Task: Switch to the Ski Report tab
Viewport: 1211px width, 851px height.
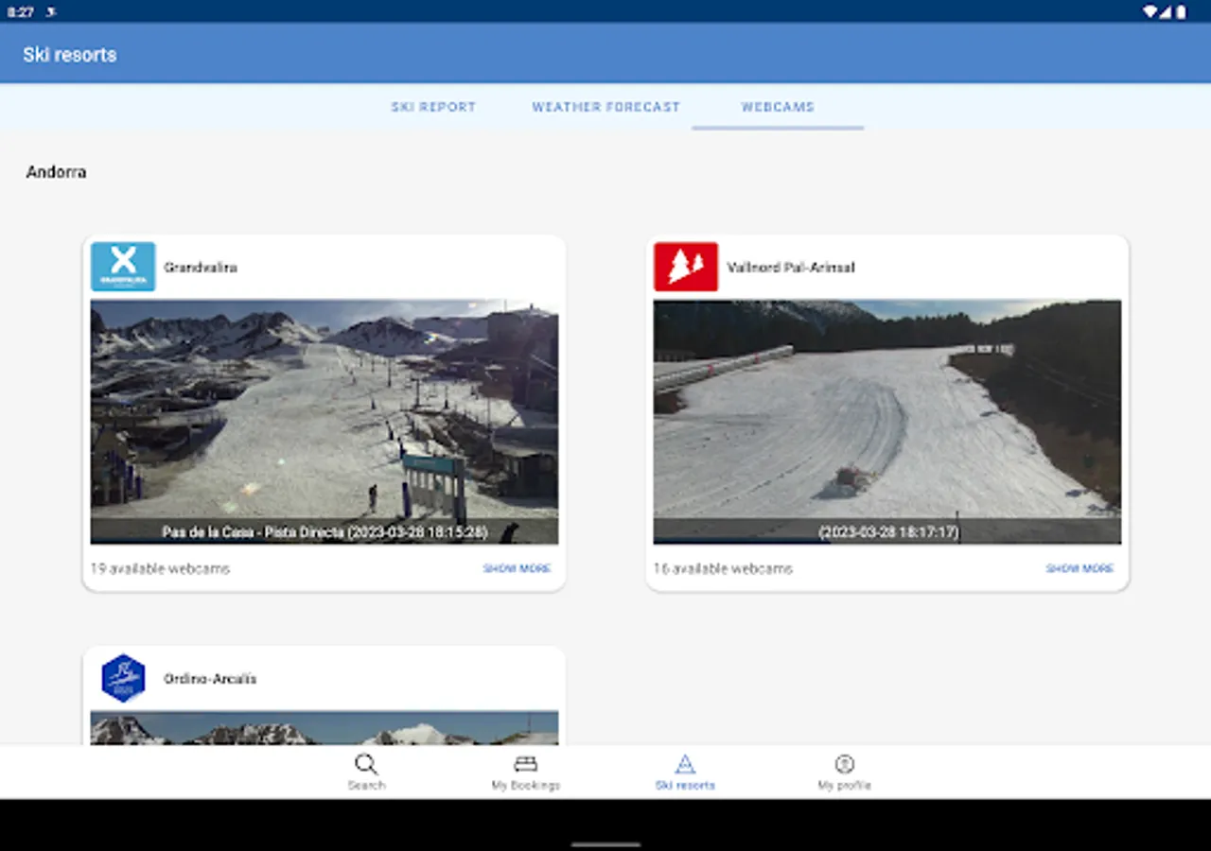Action: click(x=433, y=107)
